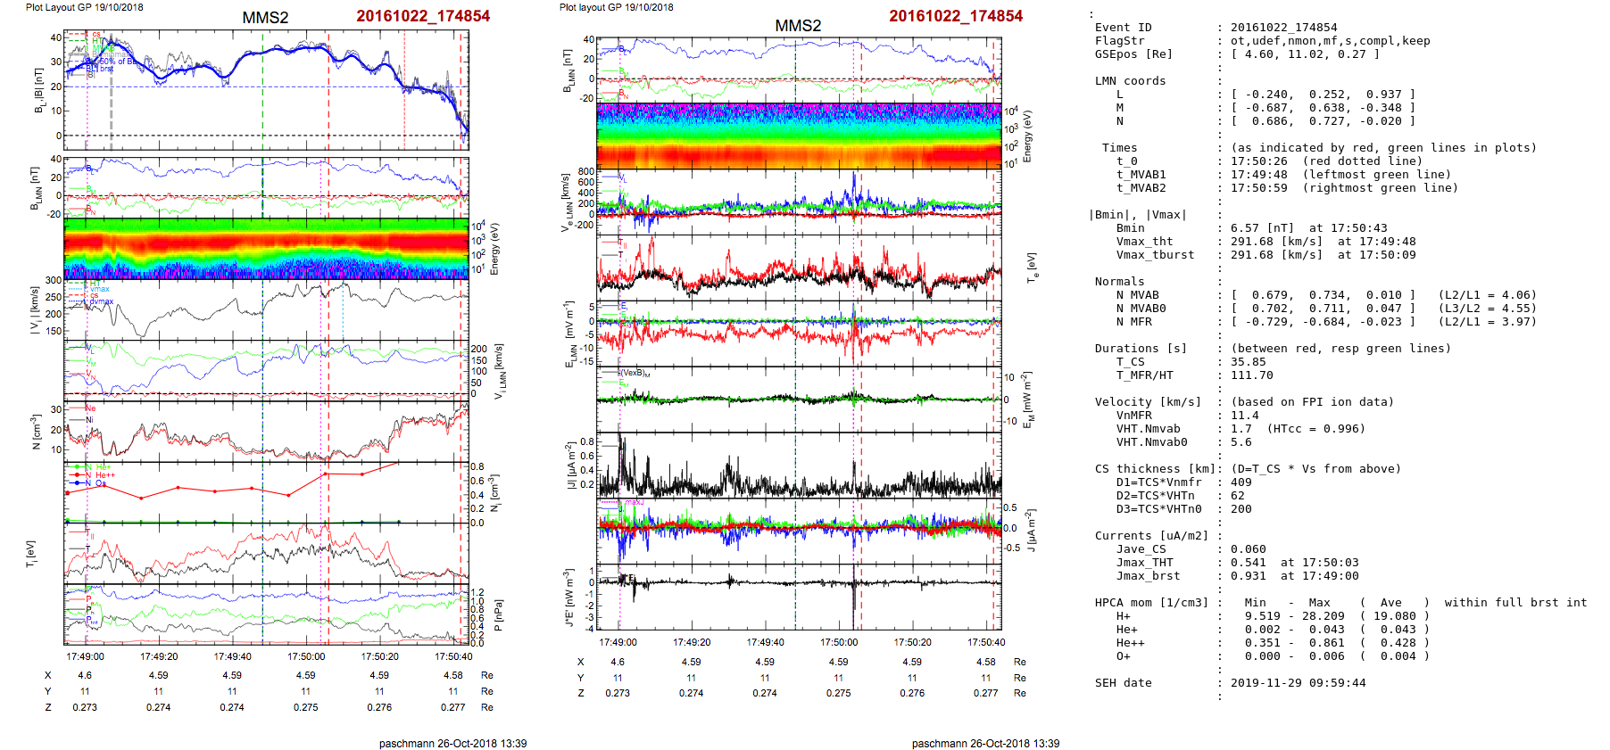Click the MMS2 title above the left plot
This screenshot has height=750, width=1610.
265,18
